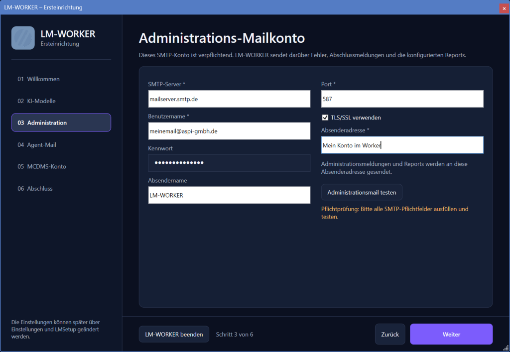This screenshot has width=510, height=352.
Task: Click the LM-WORKER logo icon
Action: pyautogui.click(x=23, y=38)
